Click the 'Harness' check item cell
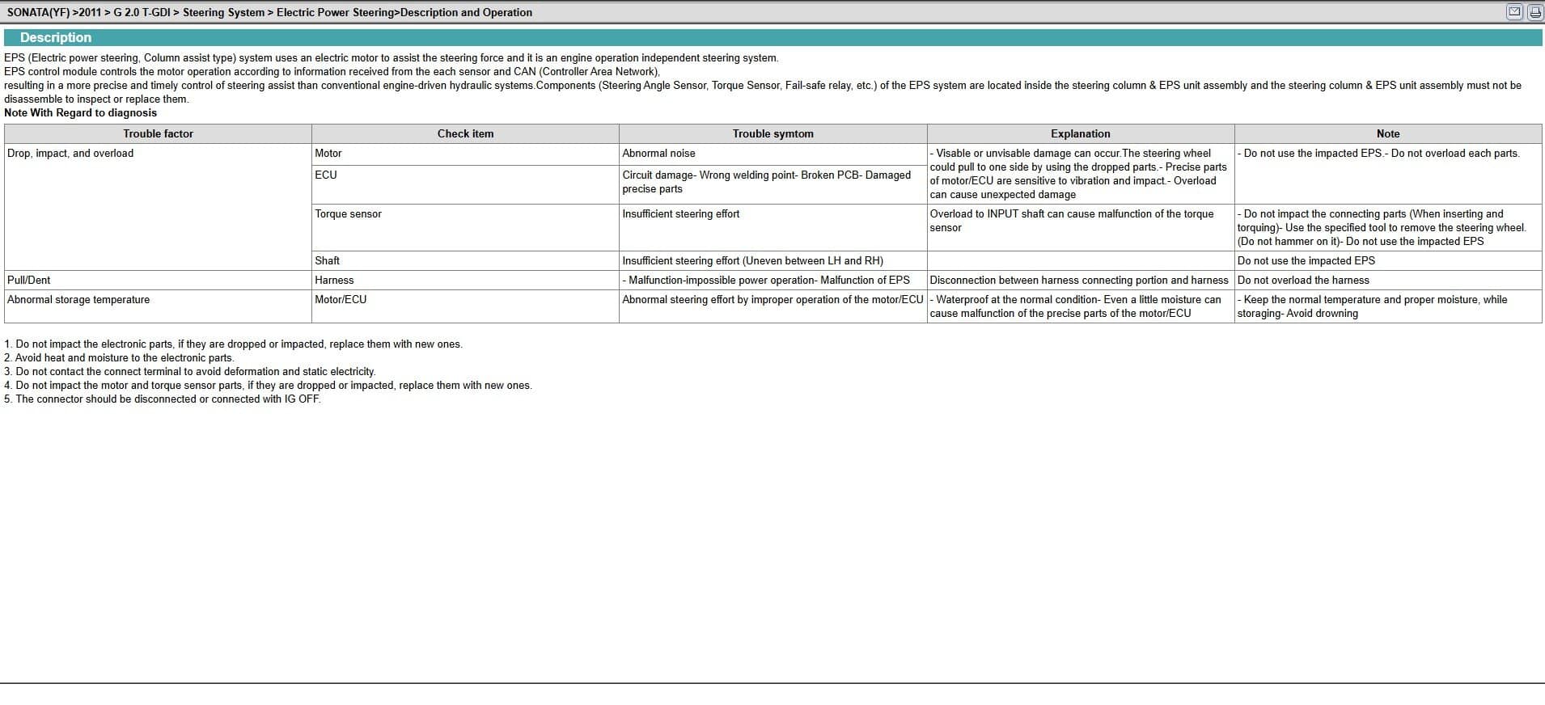 (334, 281)
